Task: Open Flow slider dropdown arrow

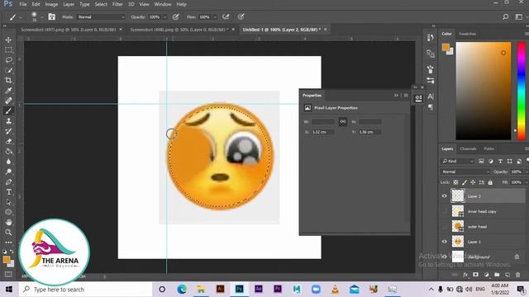Action: coord(215,16)
